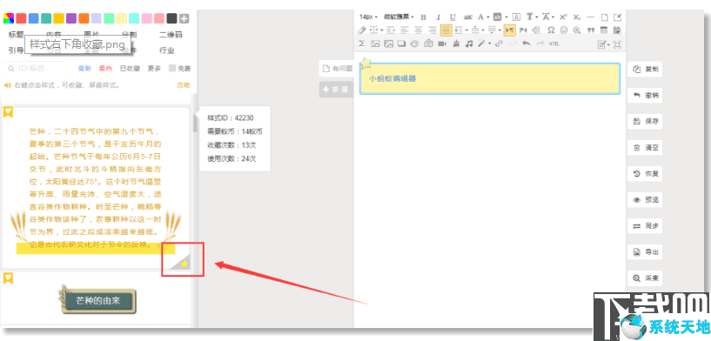711x341 pixels.
Task: Expand the font color A dropdown arrow
Action: pyautogui.click(x=488, y=17)
